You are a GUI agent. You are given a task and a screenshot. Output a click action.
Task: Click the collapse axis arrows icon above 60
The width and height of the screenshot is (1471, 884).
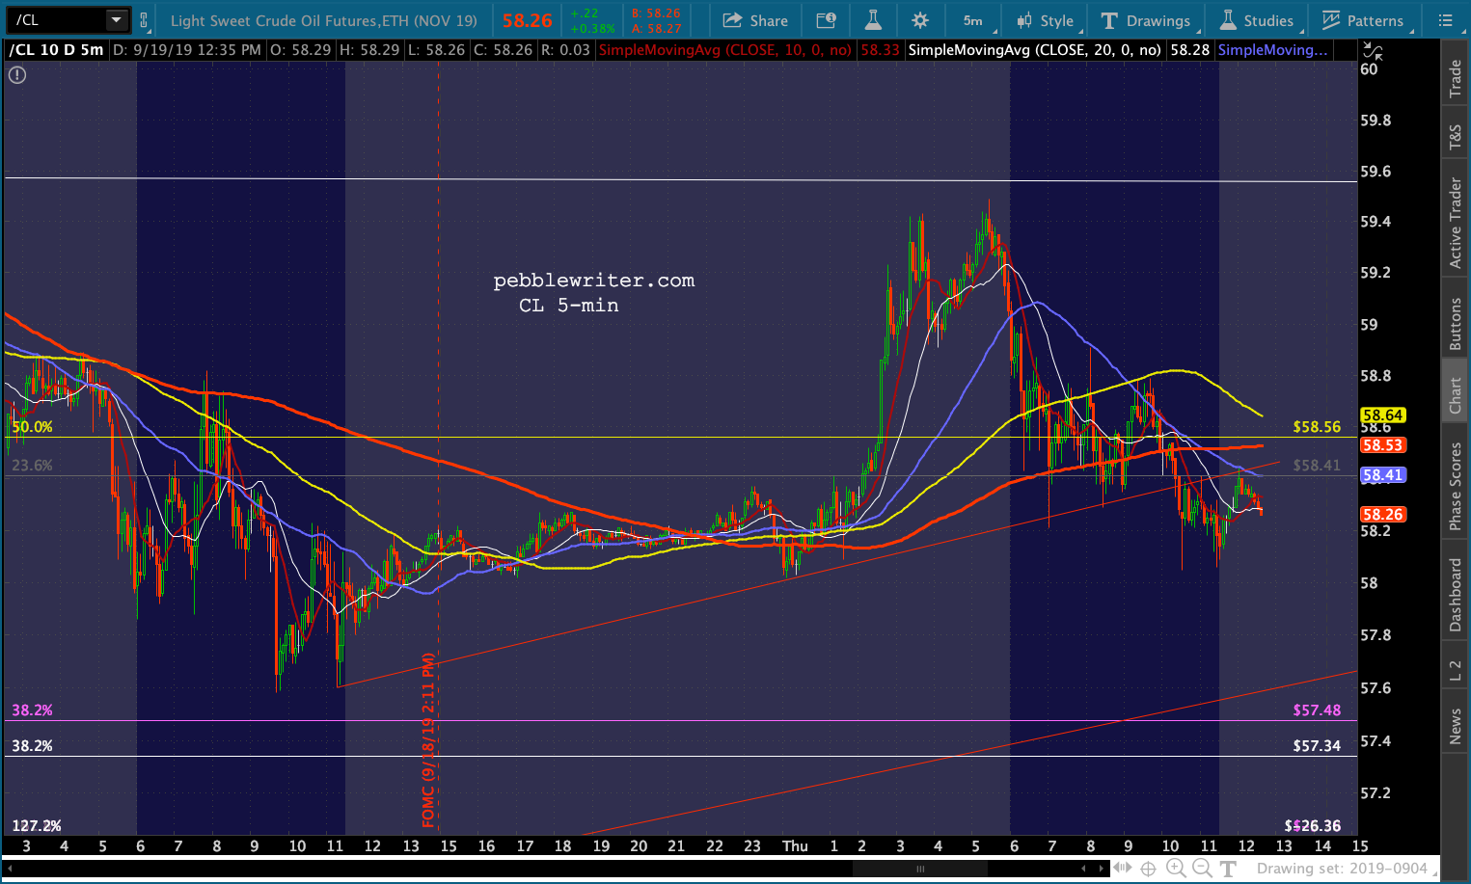[1372, 51]
